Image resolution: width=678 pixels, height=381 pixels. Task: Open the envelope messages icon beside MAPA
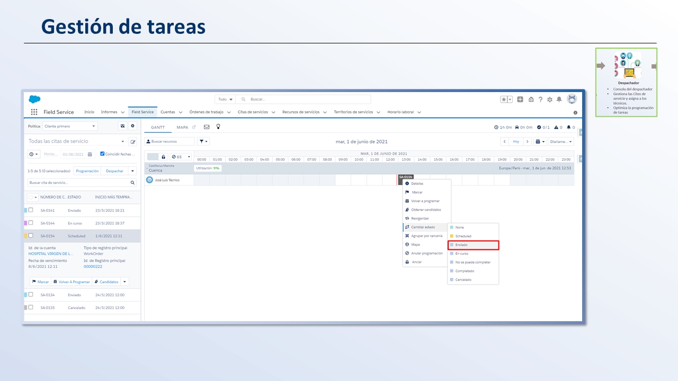coord(207,127)
